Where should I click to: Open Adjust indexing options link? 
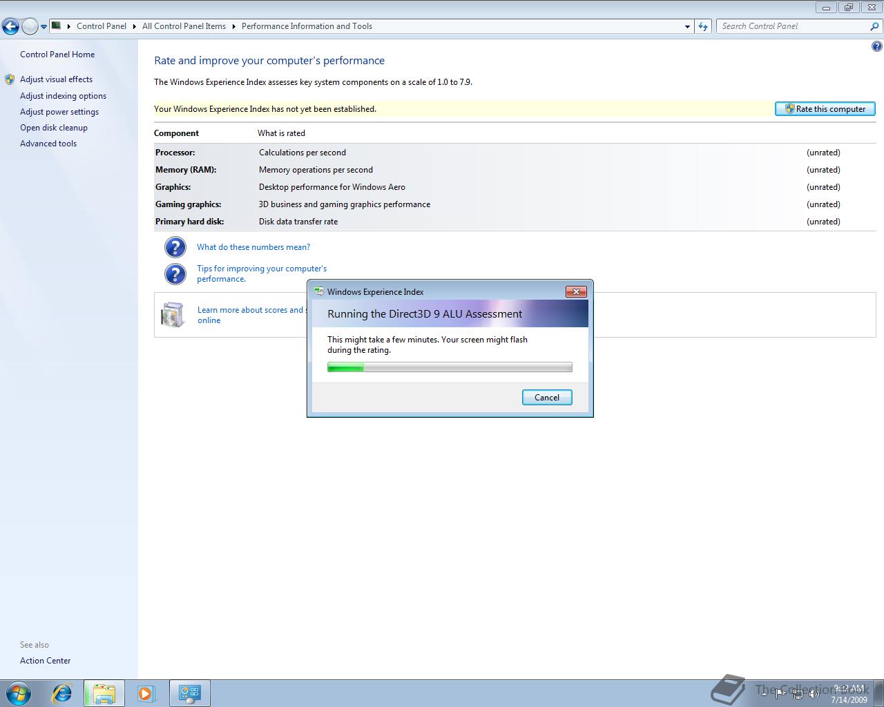pos(63,96)
